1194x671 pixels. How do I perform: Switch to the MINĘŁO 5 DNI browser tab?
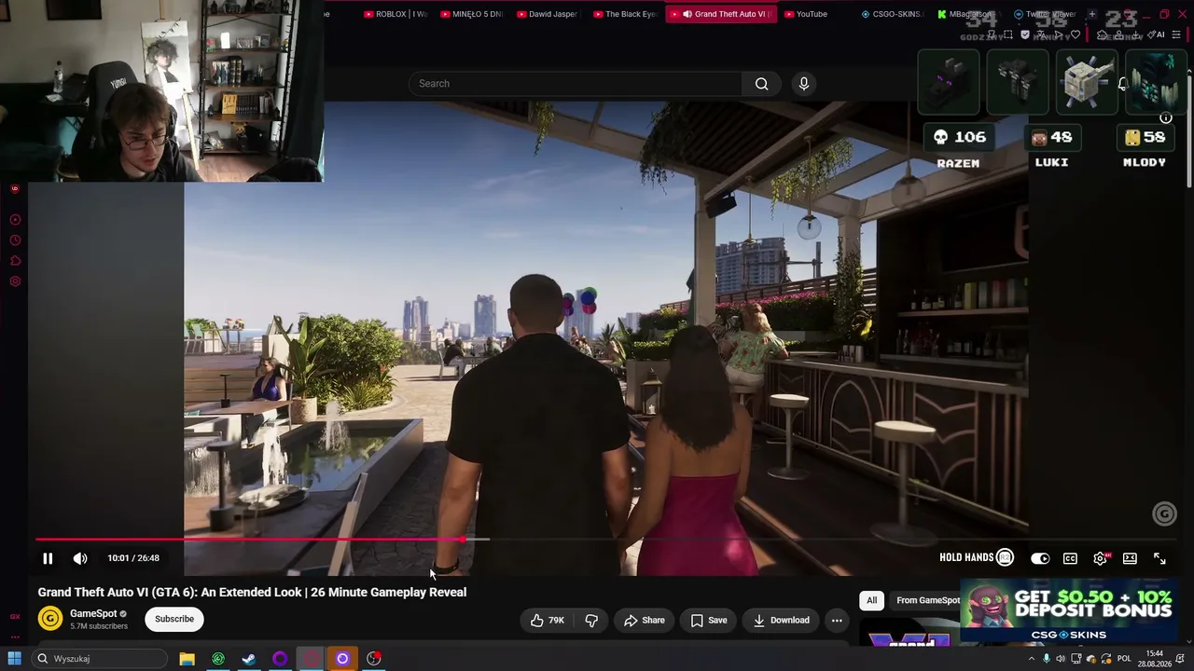[x=471, y=14]
